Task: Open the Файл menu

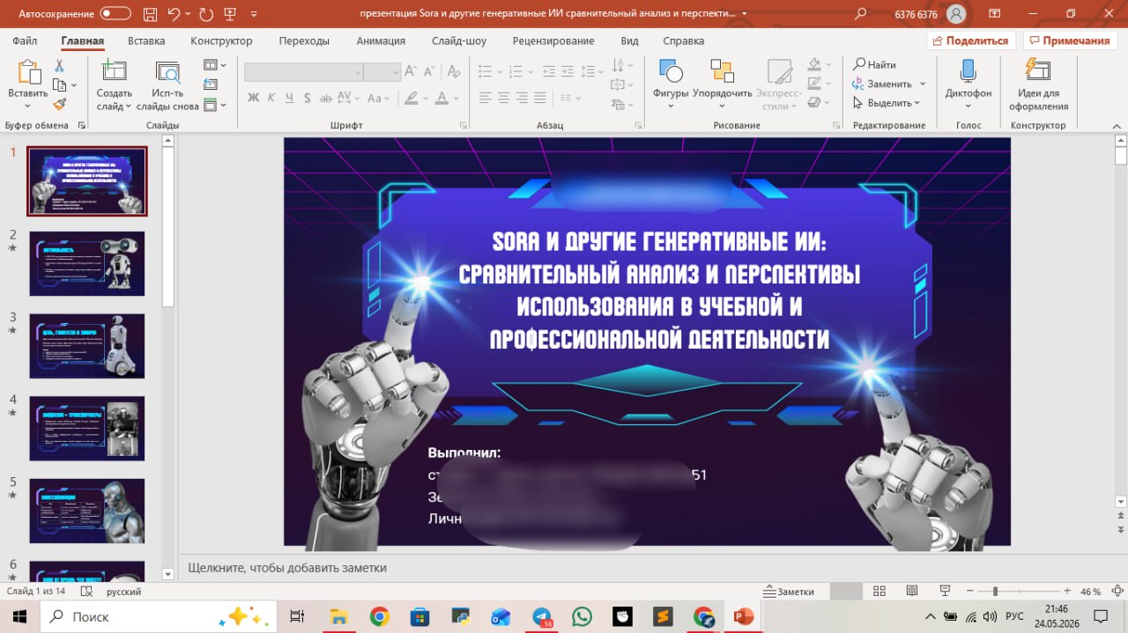Action: coord(25,40)
